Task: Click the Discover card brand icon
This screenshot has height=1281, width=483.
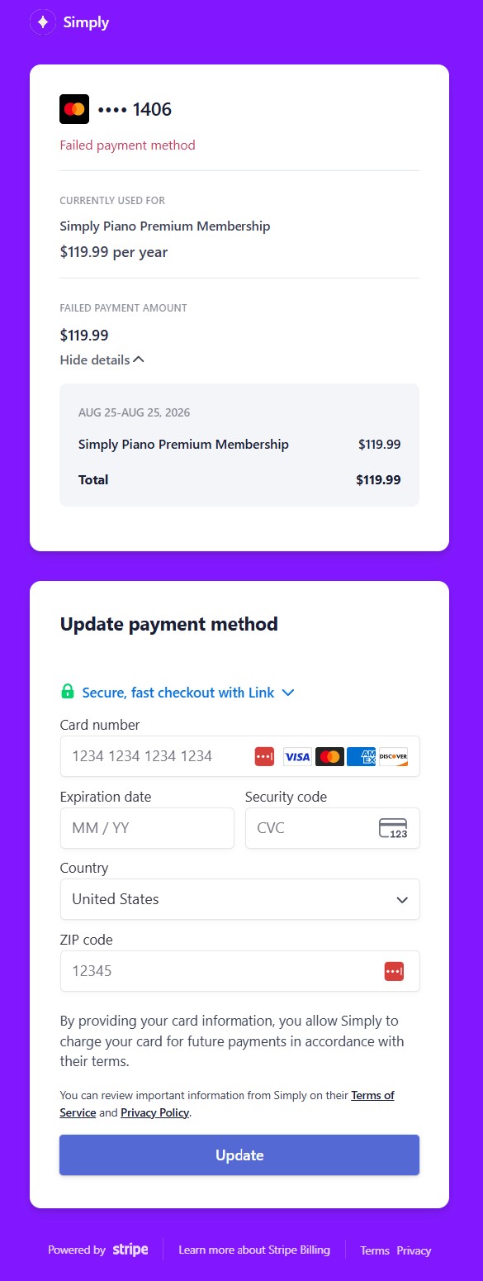Action: [393, 756]
